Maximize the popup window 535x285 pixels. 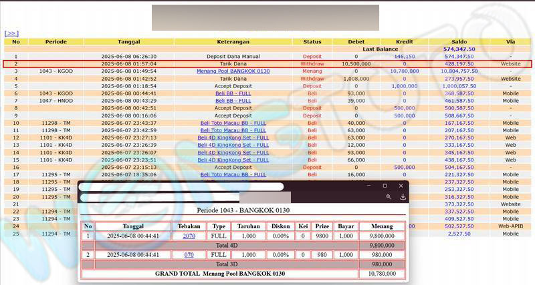385,186
